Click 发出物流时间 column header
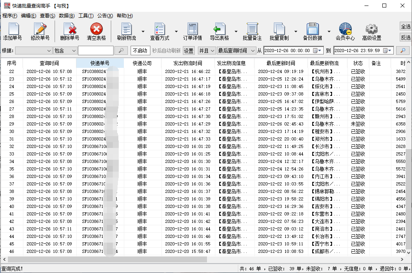The height and width of the screenshot is (273, 412). [x=188, y=63]
